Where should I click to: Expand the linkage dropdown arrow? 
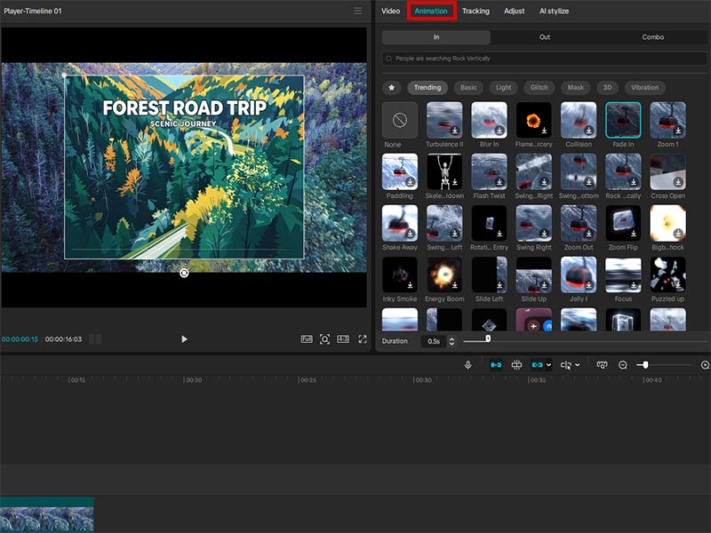pyautogui.click(x=548, y=365)
